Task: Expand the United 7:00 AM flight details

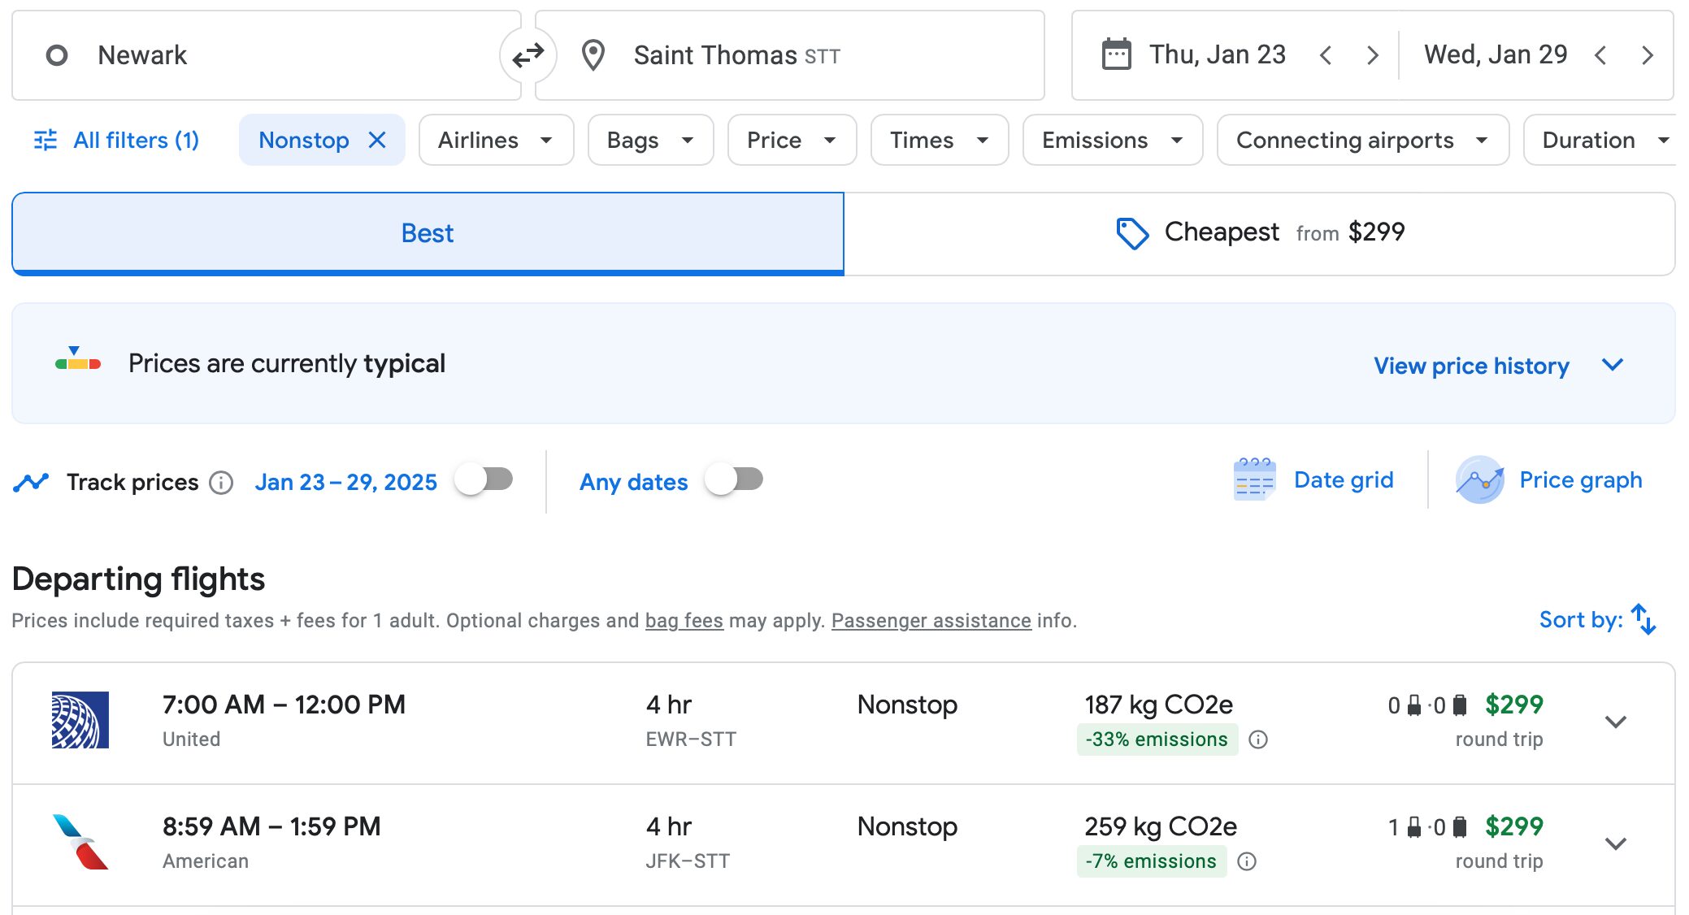Action: (x=1615, y=722)
